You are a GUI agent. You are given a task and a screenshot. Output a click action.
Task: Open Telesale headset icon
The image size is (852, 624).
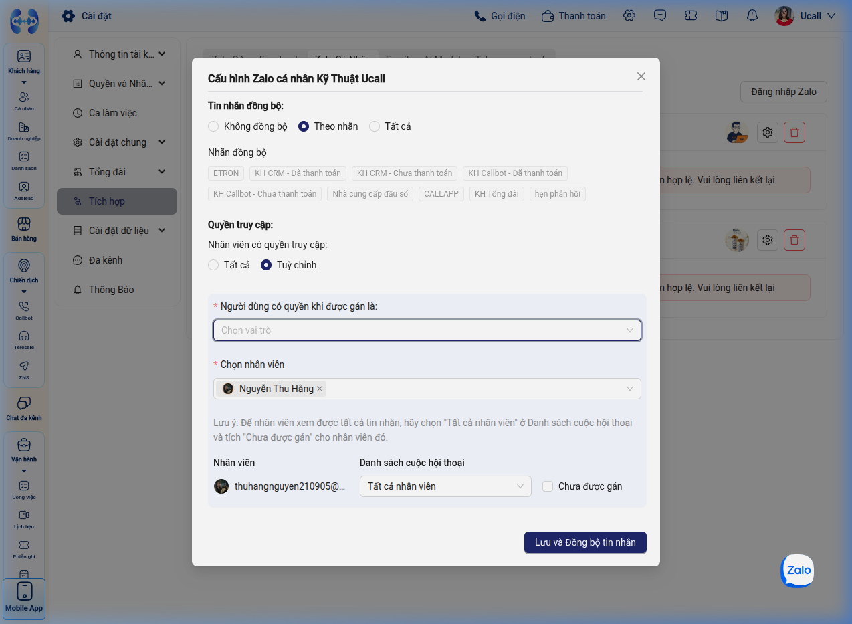click(24, 336)
